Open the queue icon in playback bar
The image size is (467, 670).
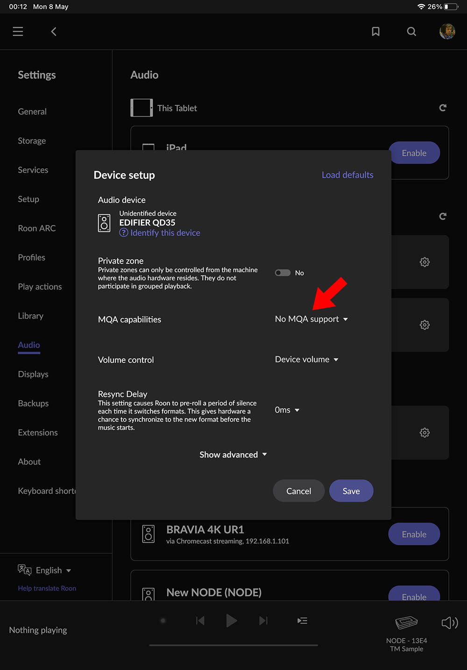coord(302,621)
